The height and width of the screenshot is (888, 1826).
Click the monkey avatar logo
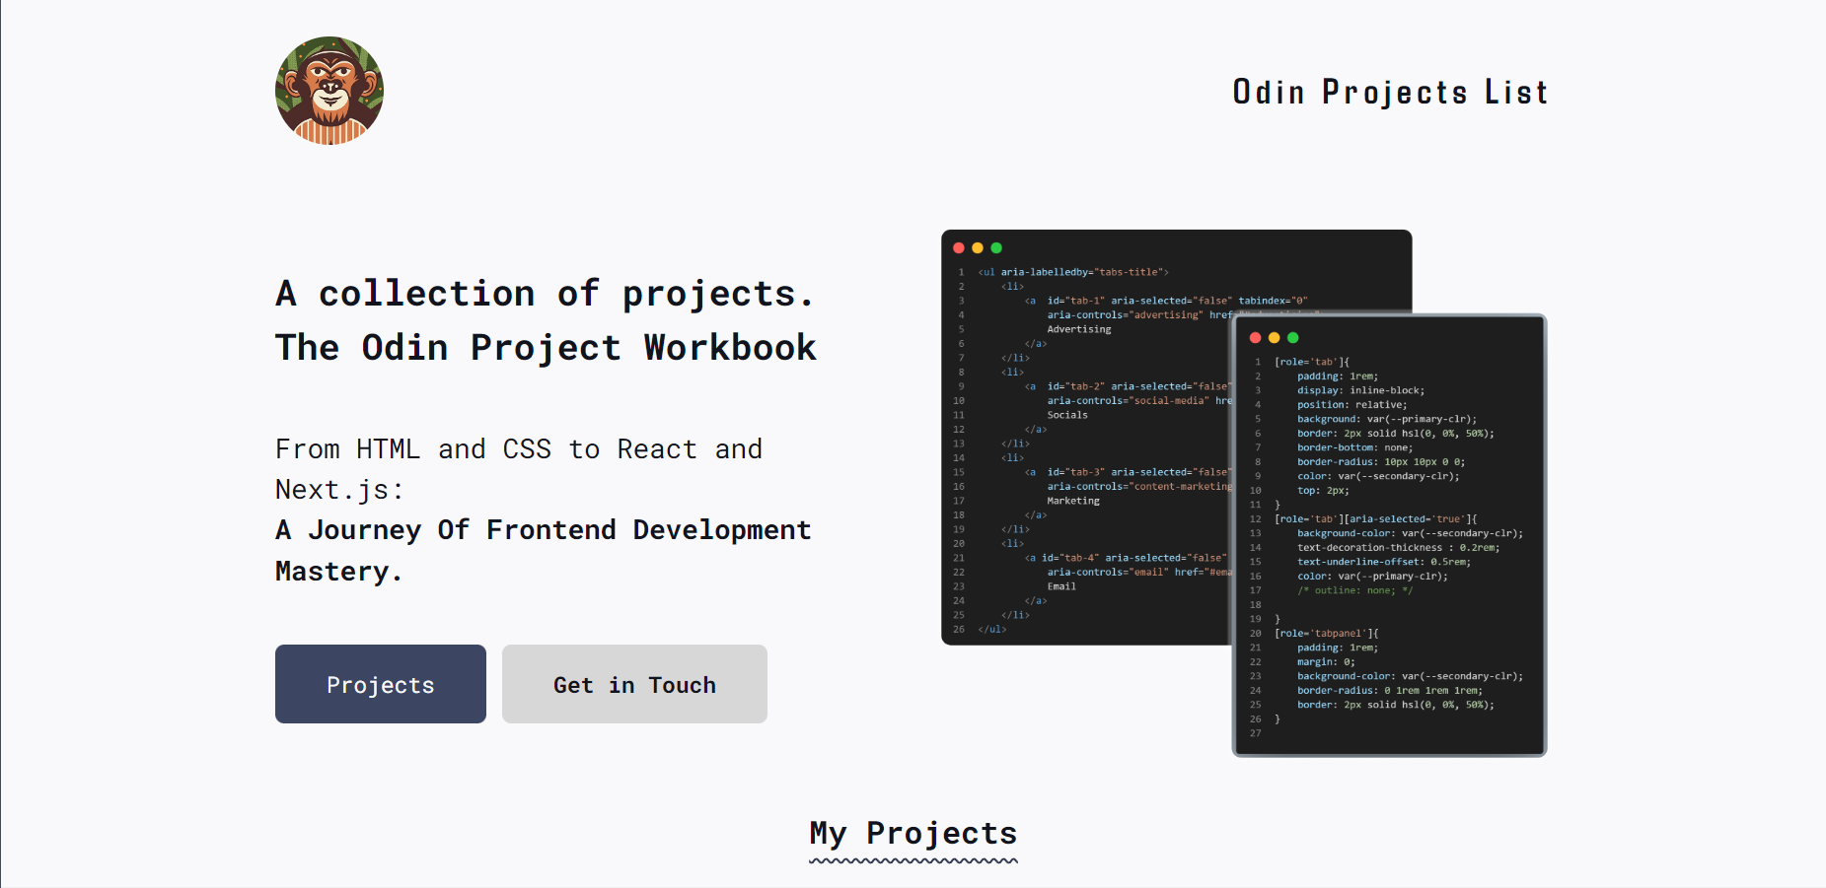329,90
